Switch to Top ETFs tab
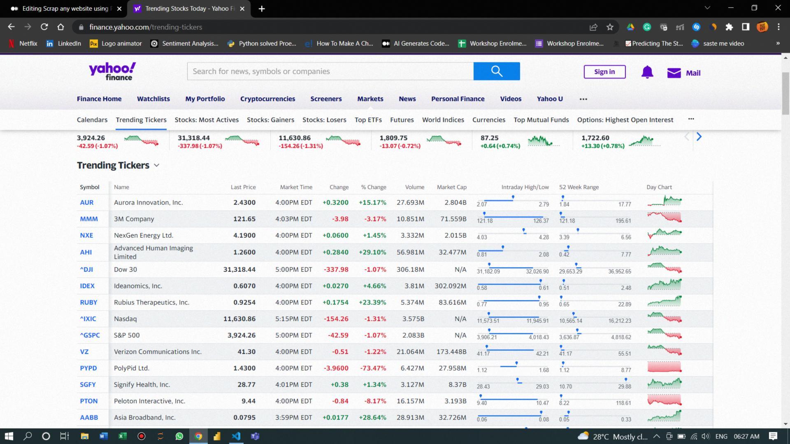 click(x=368, y=120)
